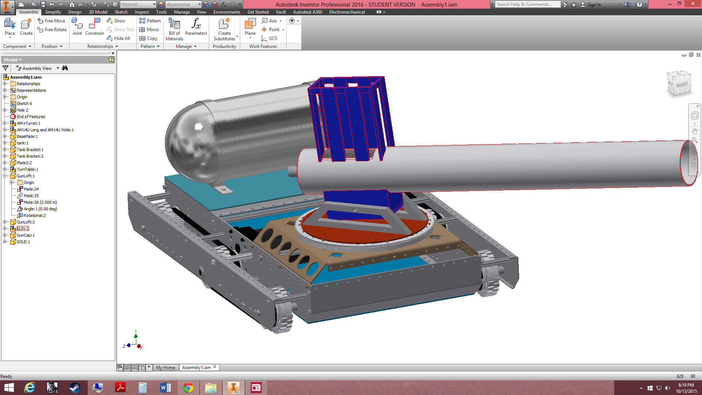
Task: Expand the Representations node
Action: [5, 90]
